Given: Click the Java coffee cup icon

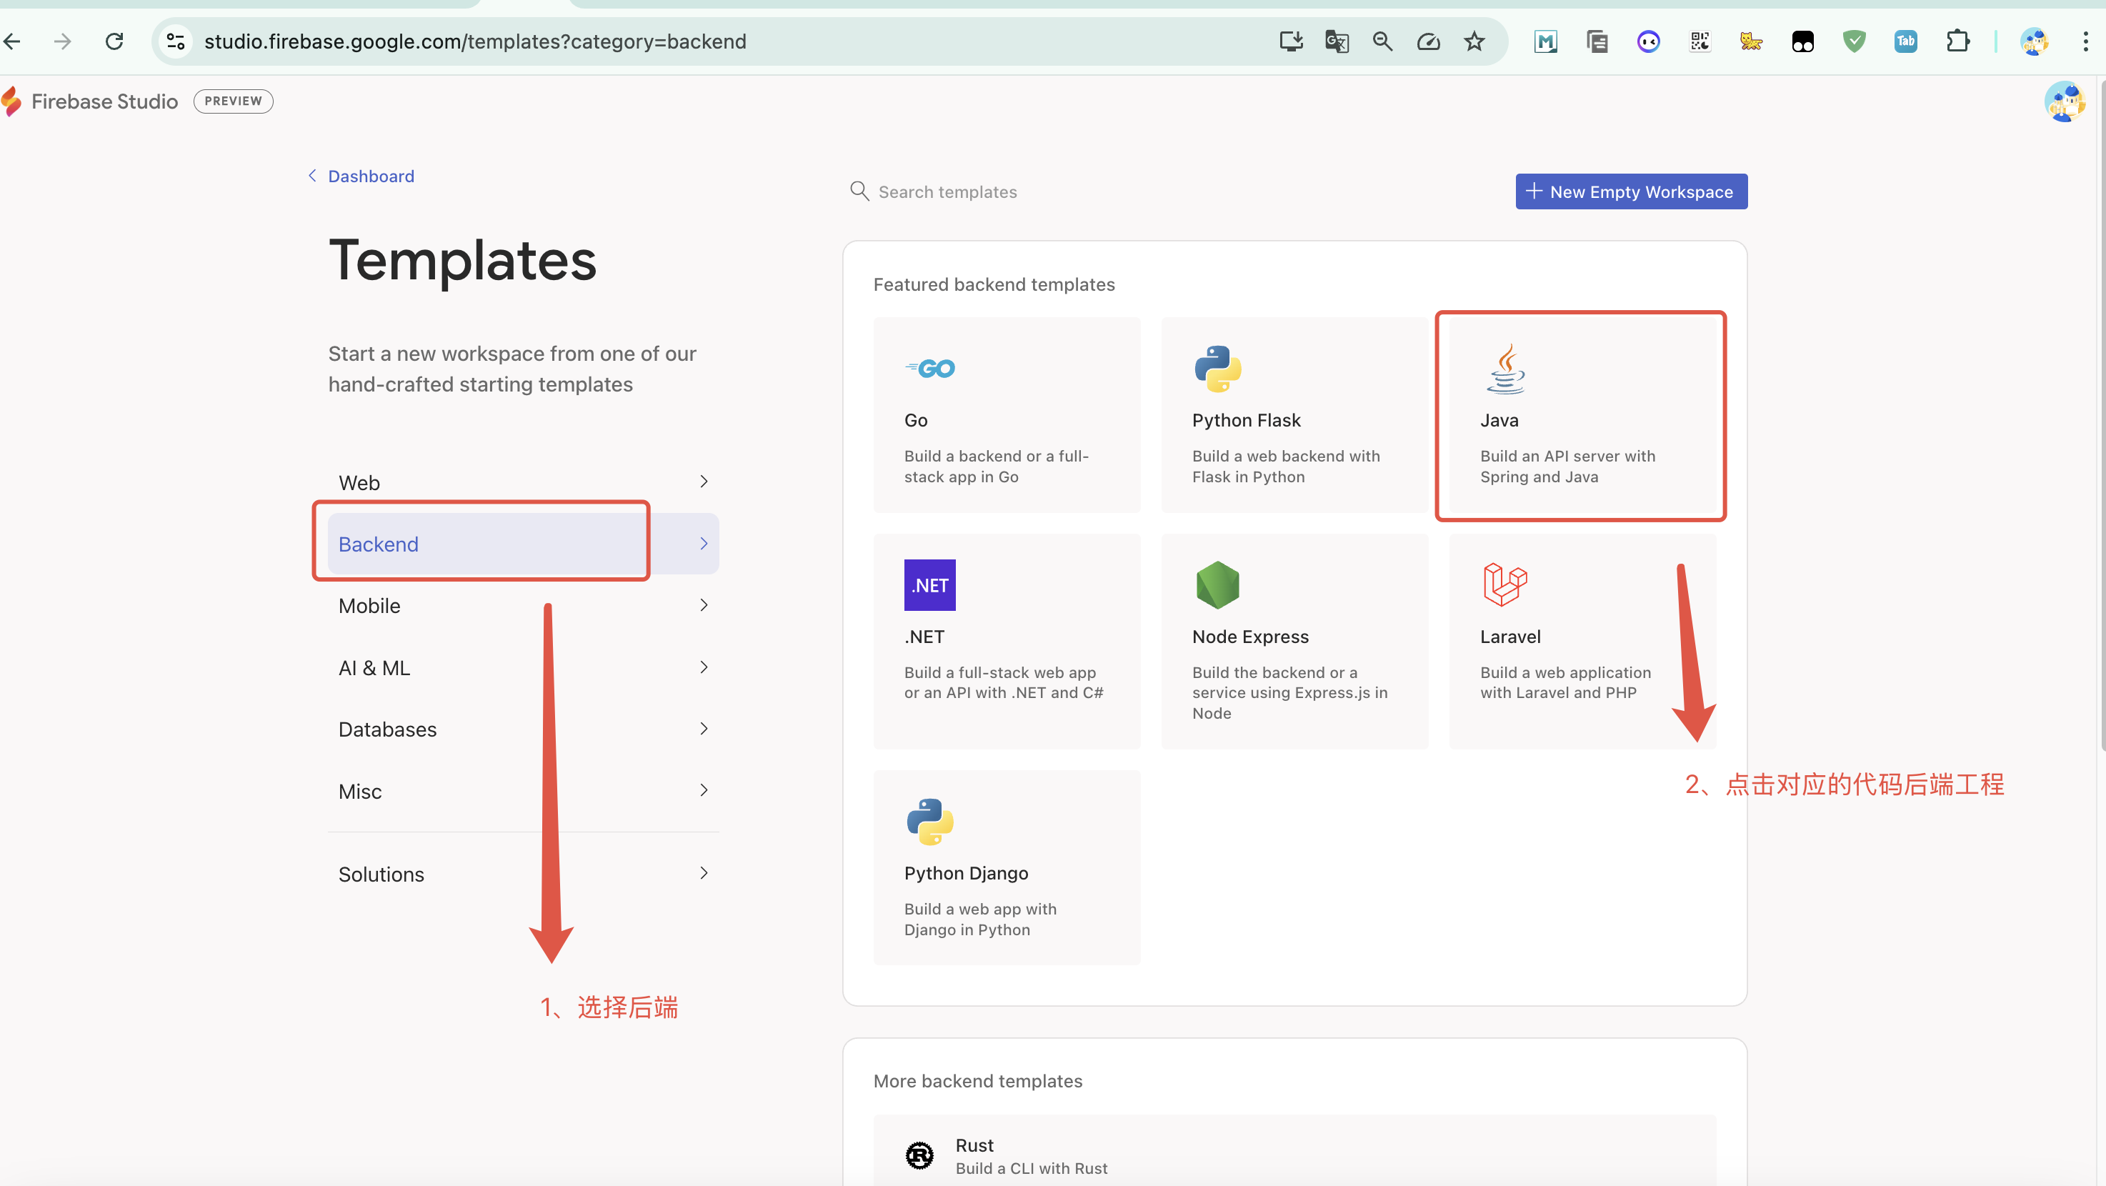Looking at the screenshot, I should point(1505,369).
